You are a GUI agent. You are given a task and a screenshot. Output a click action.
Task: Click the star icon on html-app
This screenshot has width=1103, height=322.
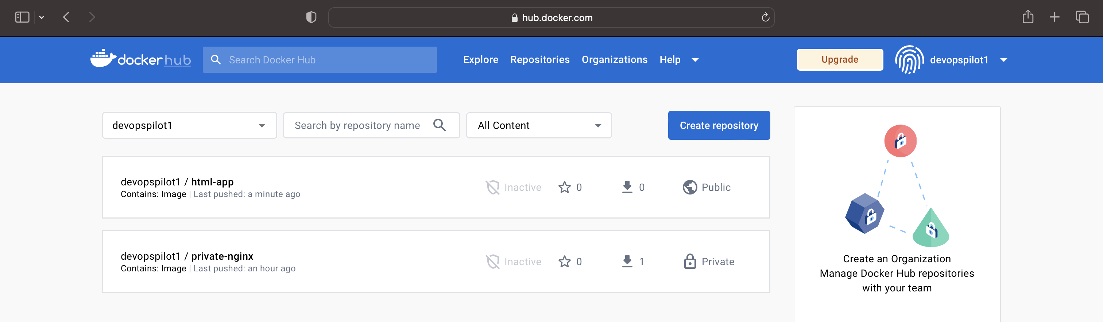coord(564,187)
